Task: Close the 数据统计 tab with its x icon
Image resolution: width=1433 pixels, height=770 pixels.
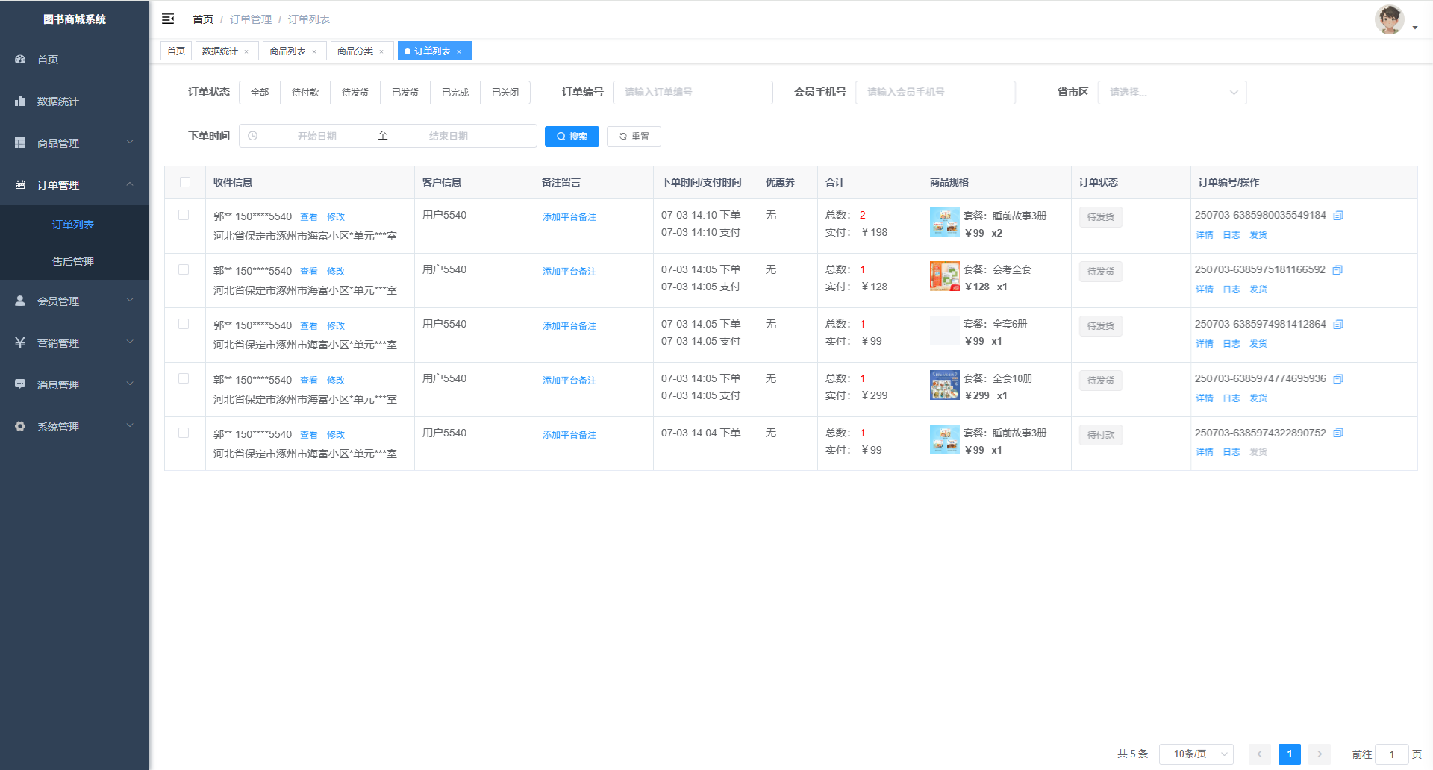Action: [x=246, y=51]
